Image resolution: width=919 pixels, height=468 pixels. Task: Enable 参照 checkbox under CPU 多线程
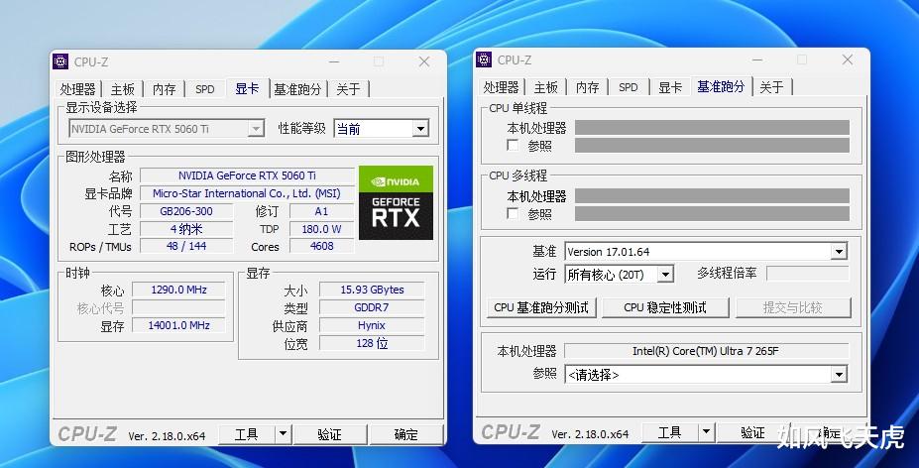point(513,213)
